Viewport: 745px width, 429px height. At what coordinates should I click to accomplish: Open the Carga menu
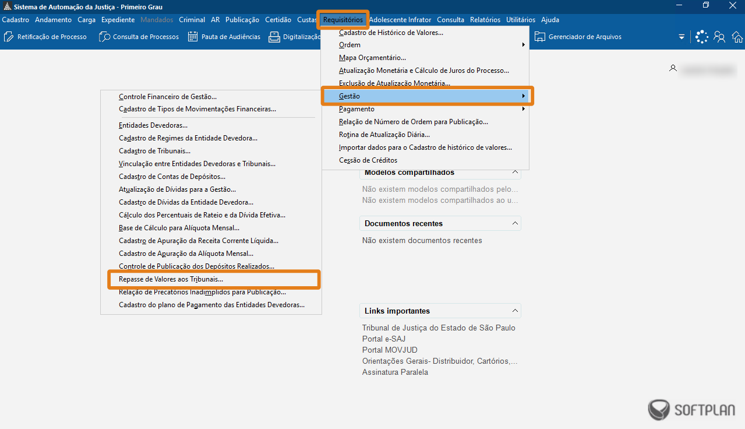(87, 20)
